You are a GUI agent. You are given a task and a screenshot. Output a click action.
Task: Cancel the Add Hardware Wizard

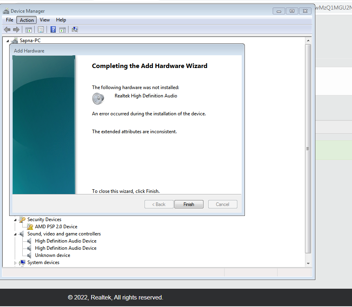coord(222,204)
